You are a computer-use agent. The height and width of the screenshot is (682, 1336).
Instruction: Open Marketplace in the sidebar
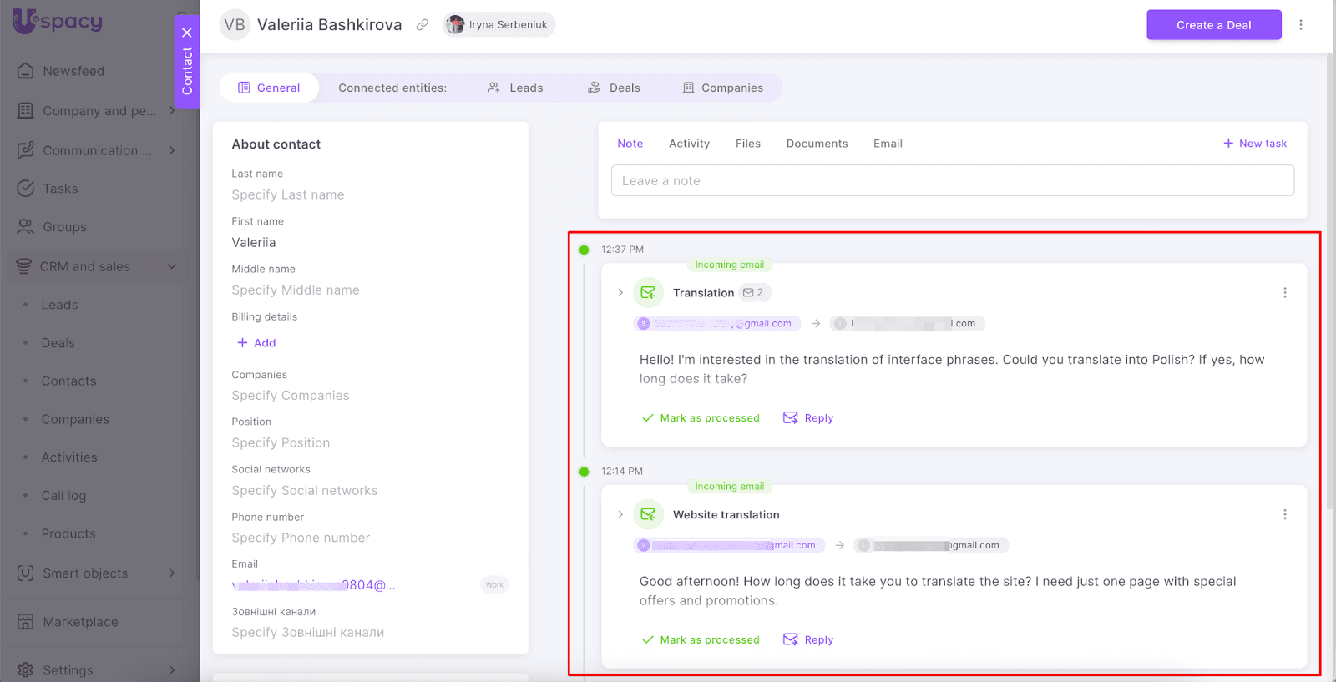click(80, 622)
